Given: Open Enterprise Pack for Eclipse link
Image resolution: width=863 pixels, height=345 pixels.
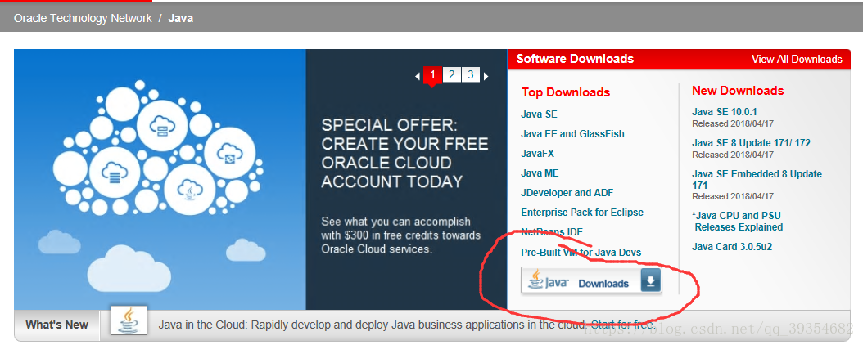Looking at the screenshot, I should [x=582, y=212].
